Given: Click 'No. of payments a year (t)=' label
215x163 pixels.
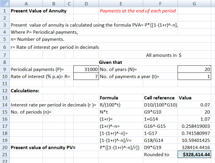Looking at the screenshot, I should click(129, 77).
